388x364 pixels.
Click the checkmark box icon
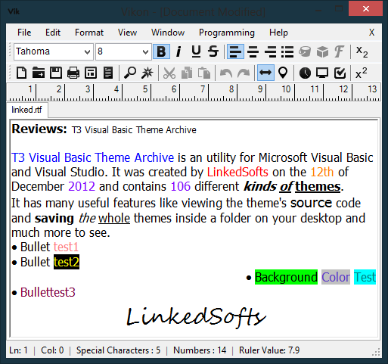(x=340, y=73)
